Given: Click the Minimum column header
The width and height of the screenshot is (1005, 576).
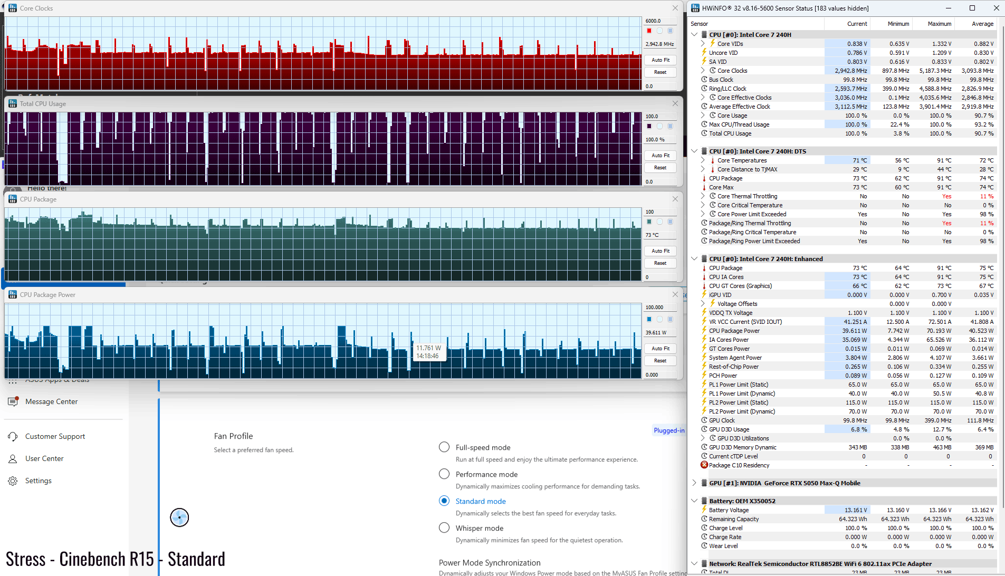Looking at the screenshot, I should coord(892,24).
